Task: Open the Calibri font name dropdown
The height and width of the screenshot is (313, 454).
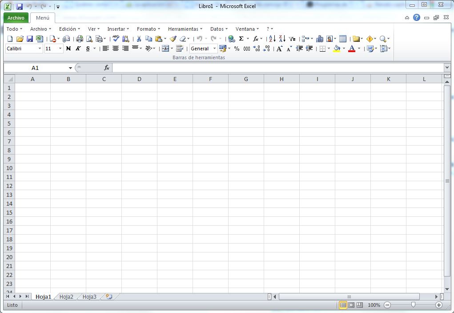Action: [x=39, y=49]
